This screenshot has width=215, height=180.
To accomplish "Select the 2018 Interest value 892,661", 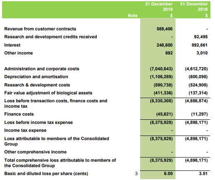I will [200, 45].
